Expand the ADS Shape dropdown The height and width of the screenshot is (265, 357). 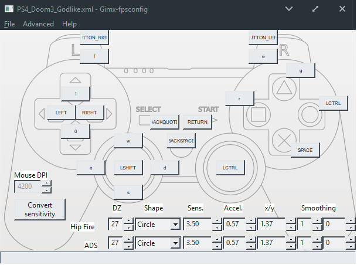175,243
